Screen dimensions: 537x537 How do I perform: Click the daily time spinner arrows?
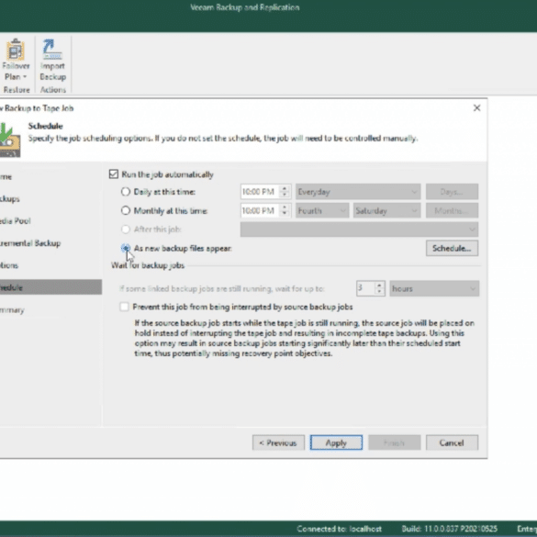(285, 192)
